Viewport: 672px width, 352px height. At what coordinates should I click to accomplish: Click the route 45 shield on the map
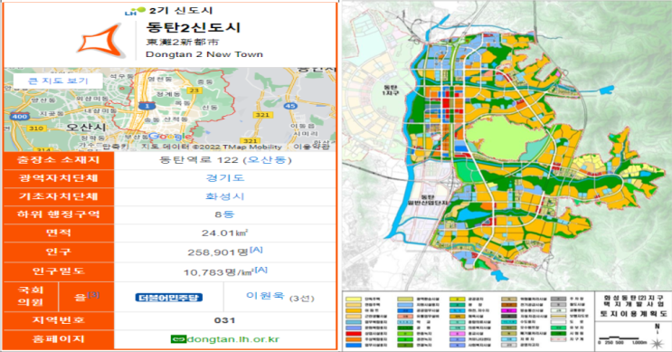[290, 106]
